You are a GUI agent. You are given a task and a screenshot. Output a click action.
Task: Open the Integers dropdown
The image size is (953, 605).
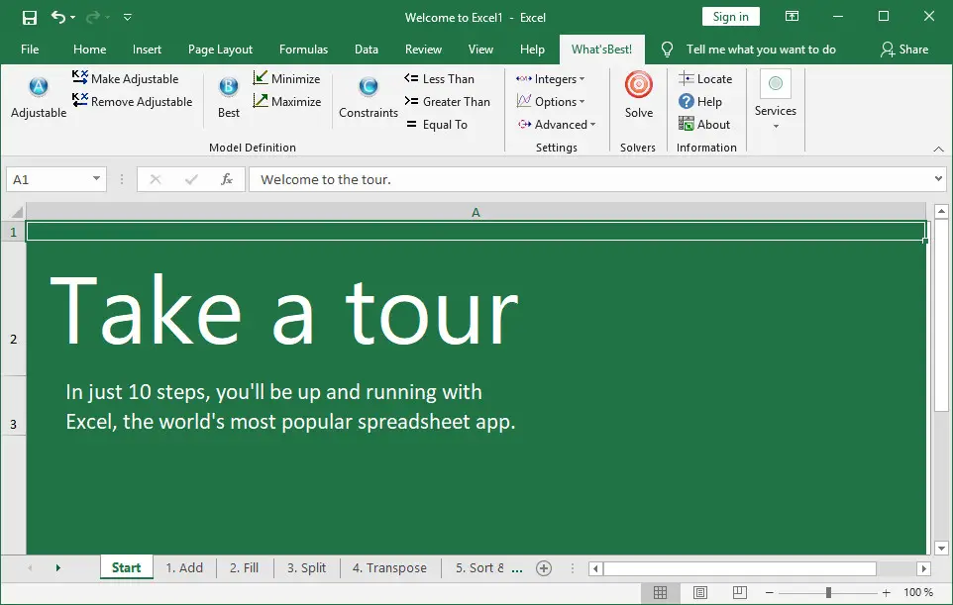551,79
